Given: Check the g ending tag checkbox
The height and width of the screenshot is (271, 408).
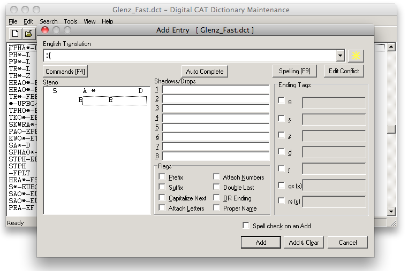Looking at the screenshot, I should pyautogui.click(x=281, y=100).
